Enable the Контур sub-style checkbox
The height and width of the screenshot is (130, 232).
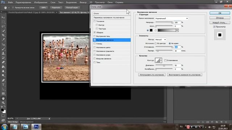97,25
